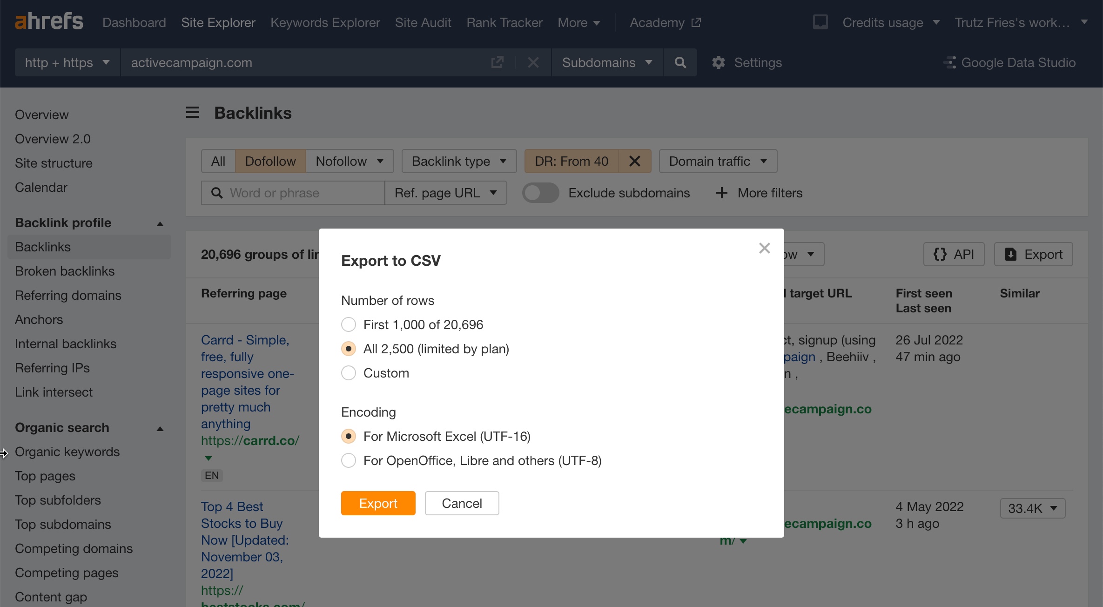The image size is (1103, 607).
Task: Click the search magnifier button
Action: pyautogui.click(x=680, y=62)
